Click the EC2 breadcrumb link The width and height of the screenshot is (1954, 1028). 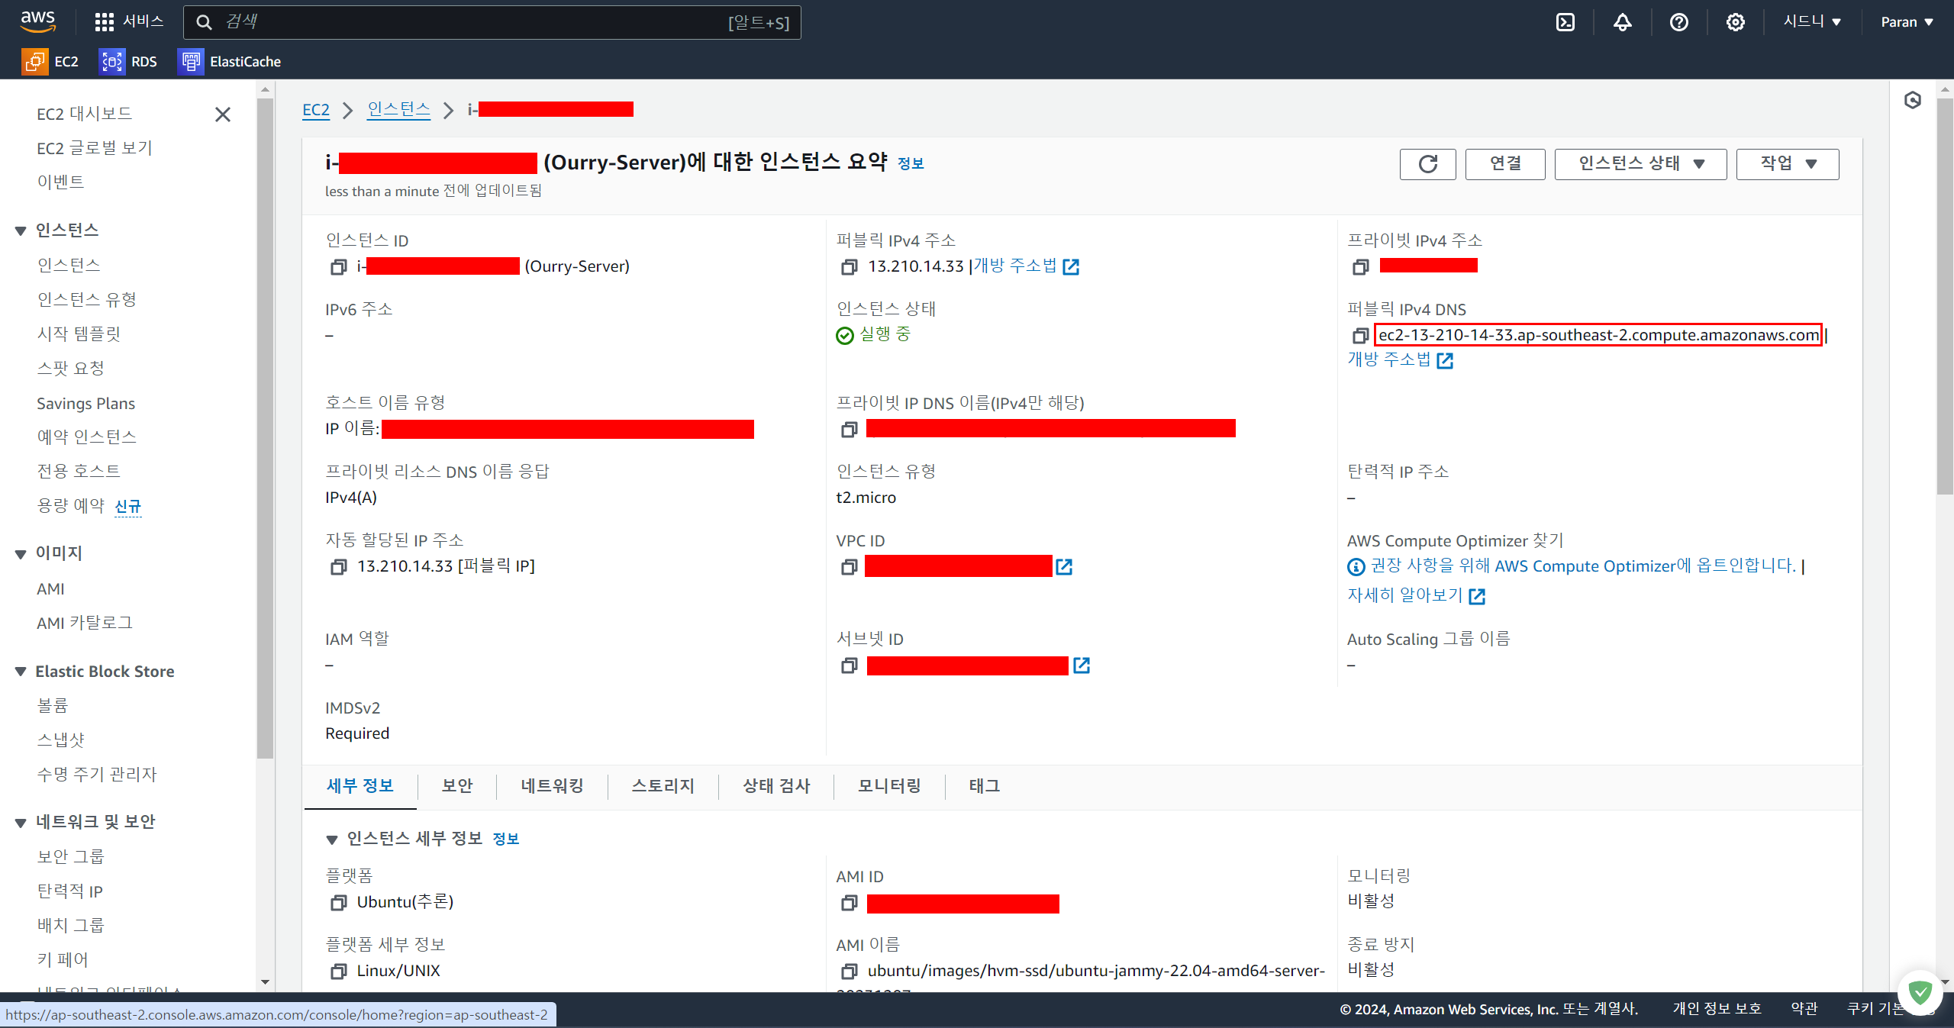316,110
